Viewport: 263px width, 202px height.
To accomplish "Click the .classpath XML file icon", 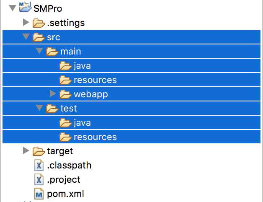I will pos(39,165).
